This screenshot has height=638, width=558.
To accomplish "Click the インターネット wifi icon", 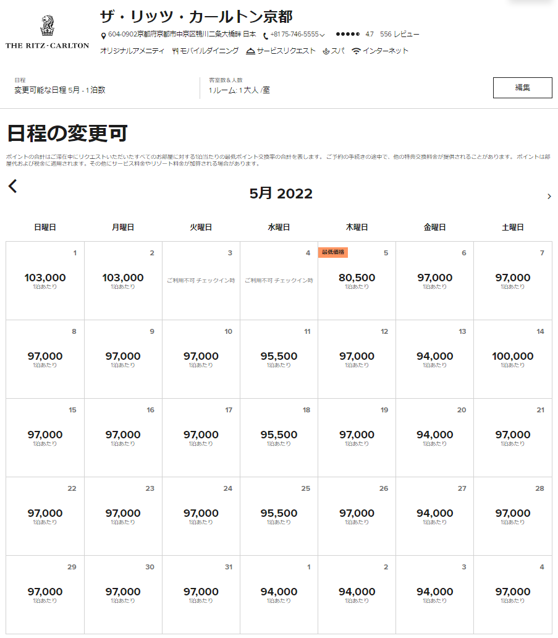I will point(356,51).
